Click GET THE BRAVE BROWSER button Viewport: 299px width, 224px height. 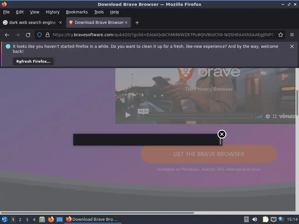(208, 154)
